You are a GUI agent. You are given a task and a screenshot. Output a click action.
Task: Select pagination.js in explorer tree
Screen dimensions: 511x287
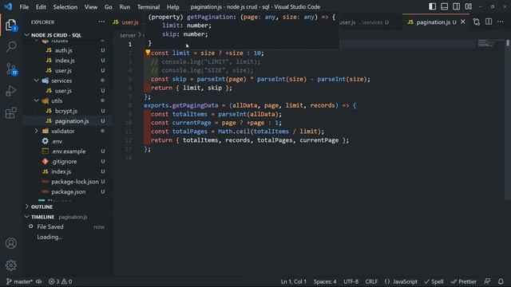click(x=72, y=121)
